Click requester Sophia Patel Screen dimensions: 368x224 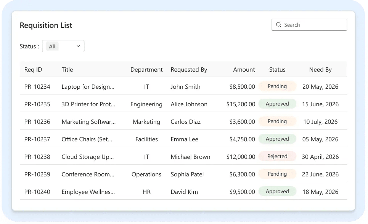(187, 174)
